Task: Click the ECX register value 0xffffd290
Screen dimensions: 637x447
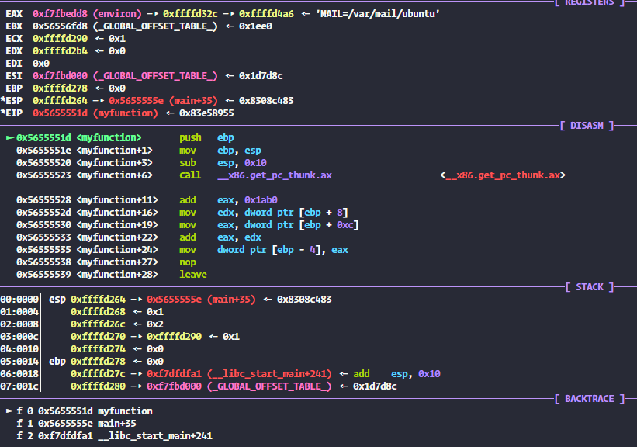Action: [x=60, y=39]
